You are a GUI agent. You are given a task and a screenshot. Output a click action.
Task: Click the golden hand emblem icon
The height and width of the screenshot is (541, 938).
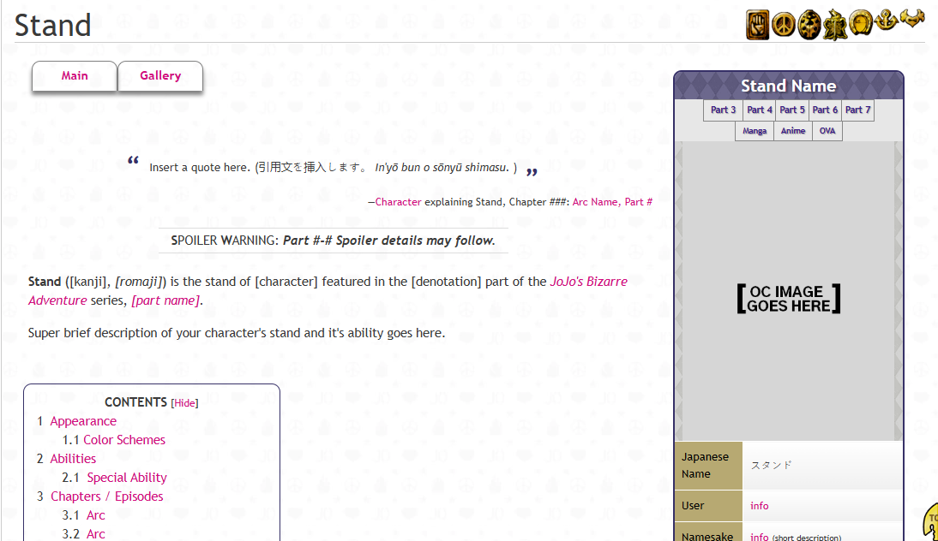click(x=757, y=25)
